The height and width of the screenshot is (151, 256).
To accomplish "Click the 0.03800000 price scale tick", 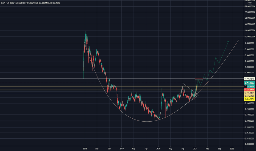I will (250, 138).
